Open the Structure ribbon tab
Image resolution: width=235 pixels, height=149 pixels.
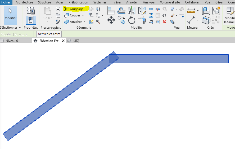[44, 2]
